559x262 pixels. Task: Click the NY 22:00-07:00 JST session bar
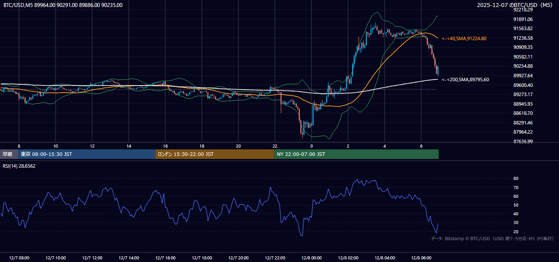(x=356, y=154)
